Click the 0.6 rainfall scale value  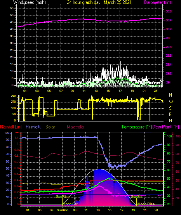pos(17,168)
